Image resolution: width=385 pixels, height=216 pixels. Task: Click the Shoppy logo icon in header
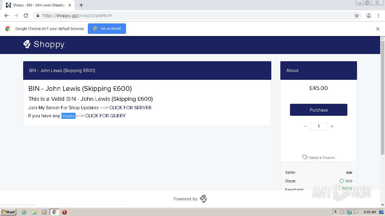tap(27, 44)
